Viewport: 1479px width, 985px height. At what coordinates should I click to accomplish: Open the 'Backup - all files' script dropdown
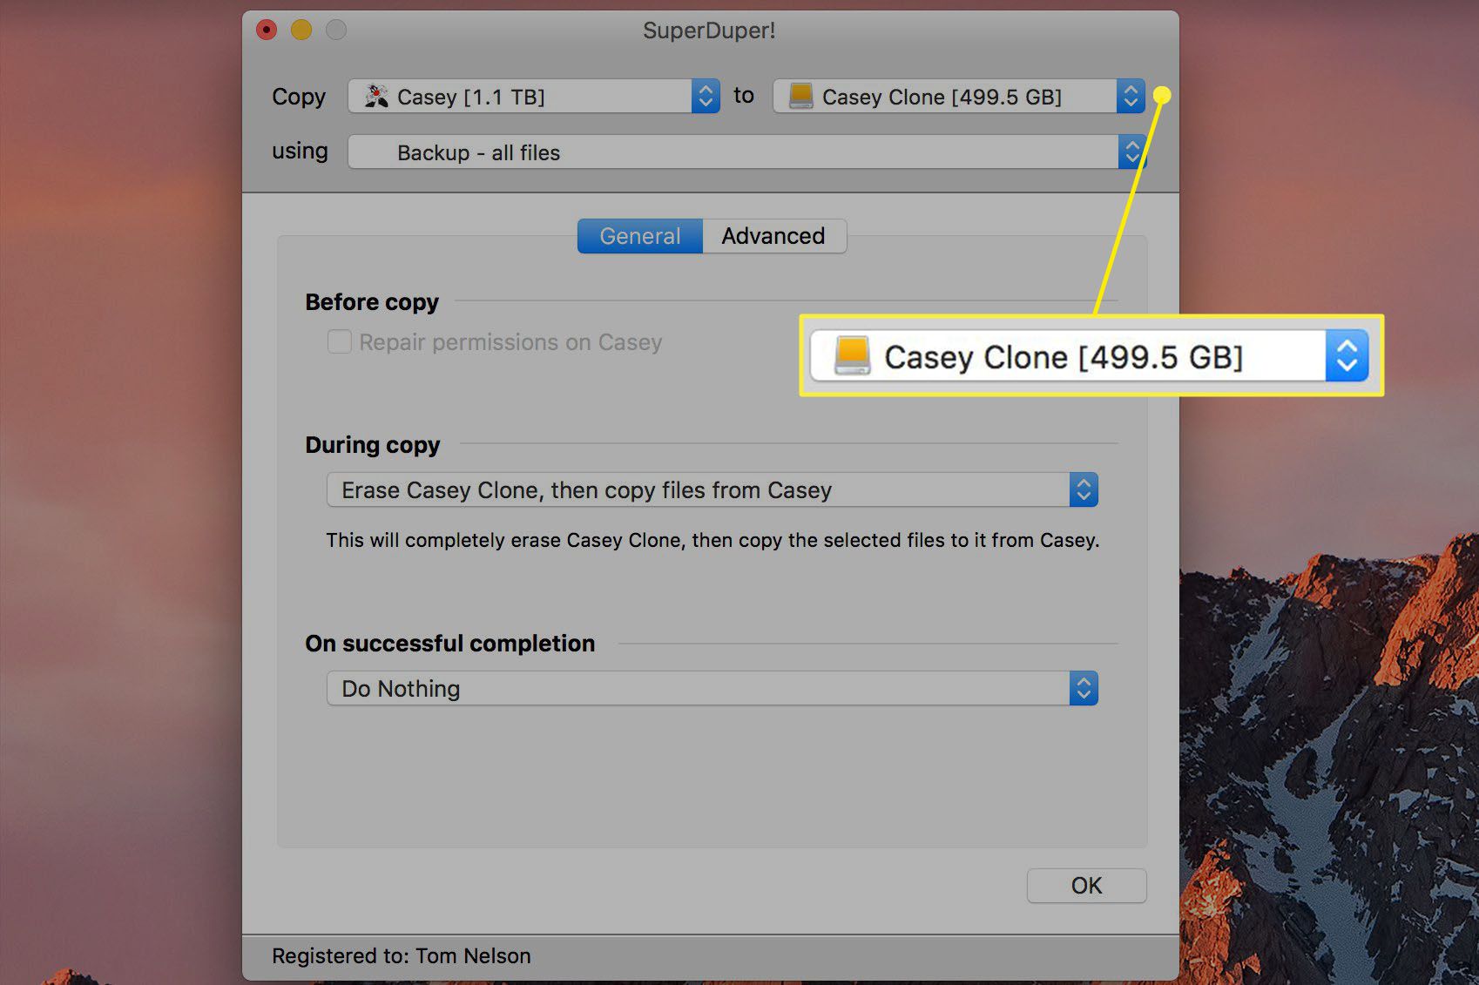(x=746, y=152)
